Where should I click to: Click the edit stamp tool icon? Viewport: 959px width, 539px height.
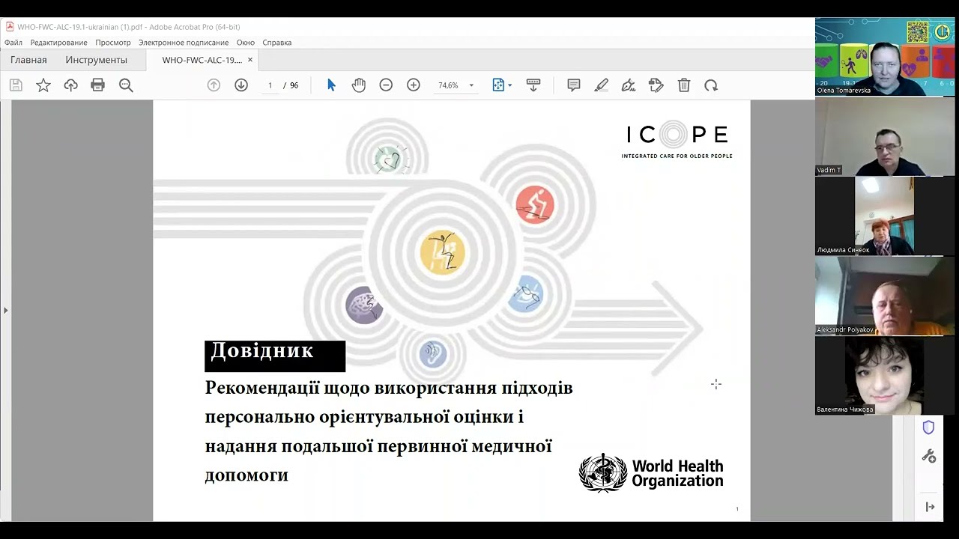(656, 85)
